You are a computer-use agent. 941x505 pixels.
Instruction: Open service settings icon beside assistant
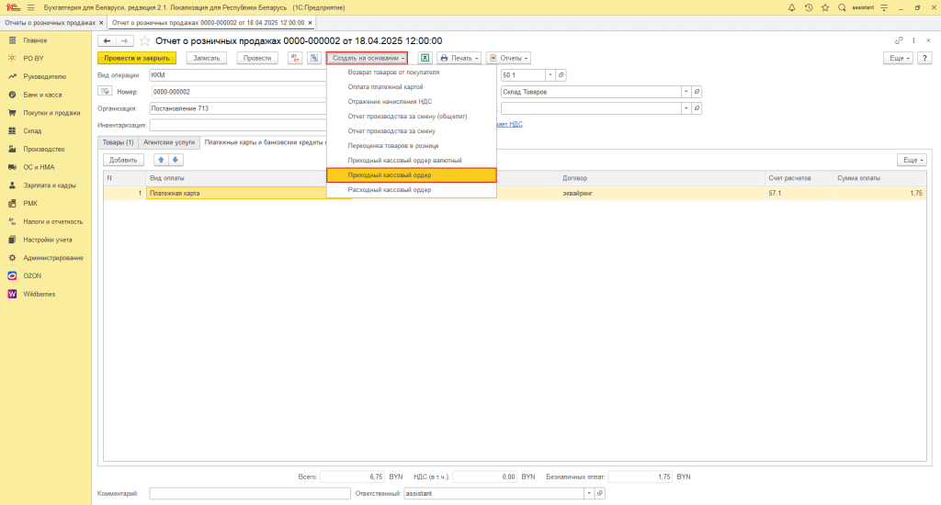coord(884,7)
